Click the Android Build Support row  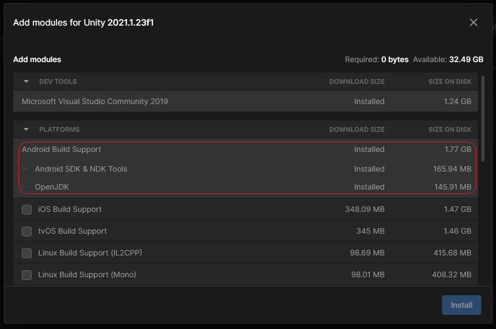(246, 149)
